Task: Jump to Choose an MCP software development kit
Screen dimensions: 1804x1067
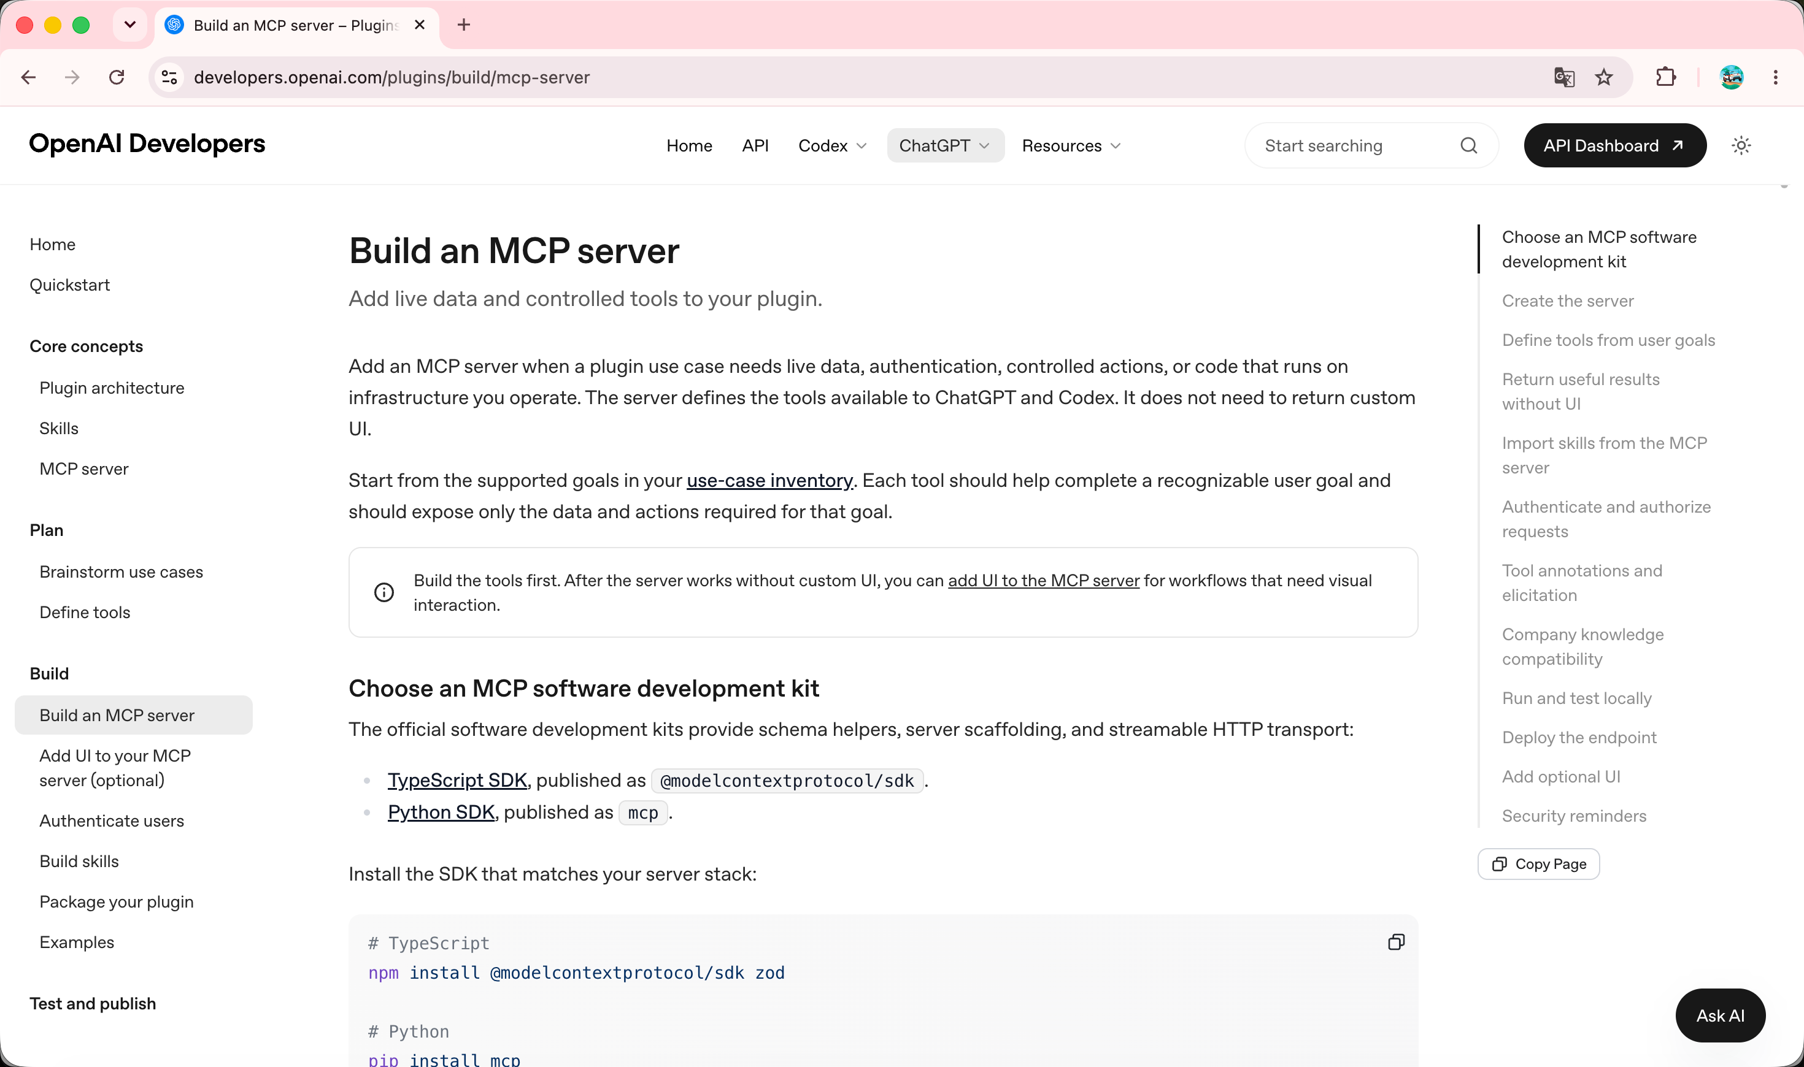Action: coord(1599,249)
